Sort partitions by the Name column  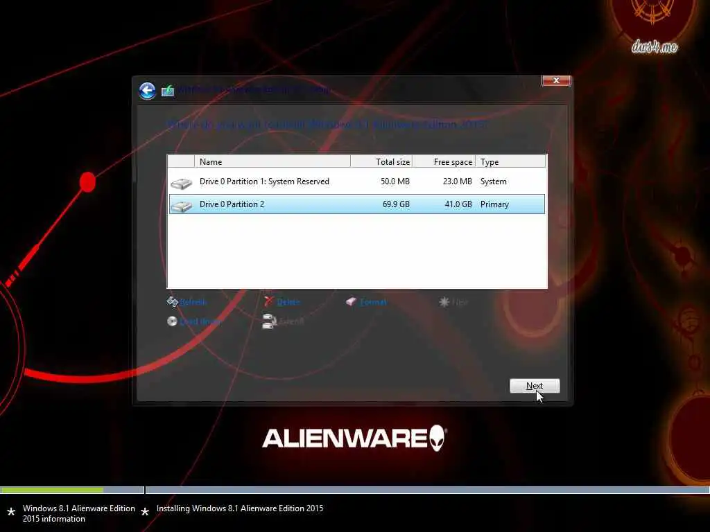click(x=272, y=161)
